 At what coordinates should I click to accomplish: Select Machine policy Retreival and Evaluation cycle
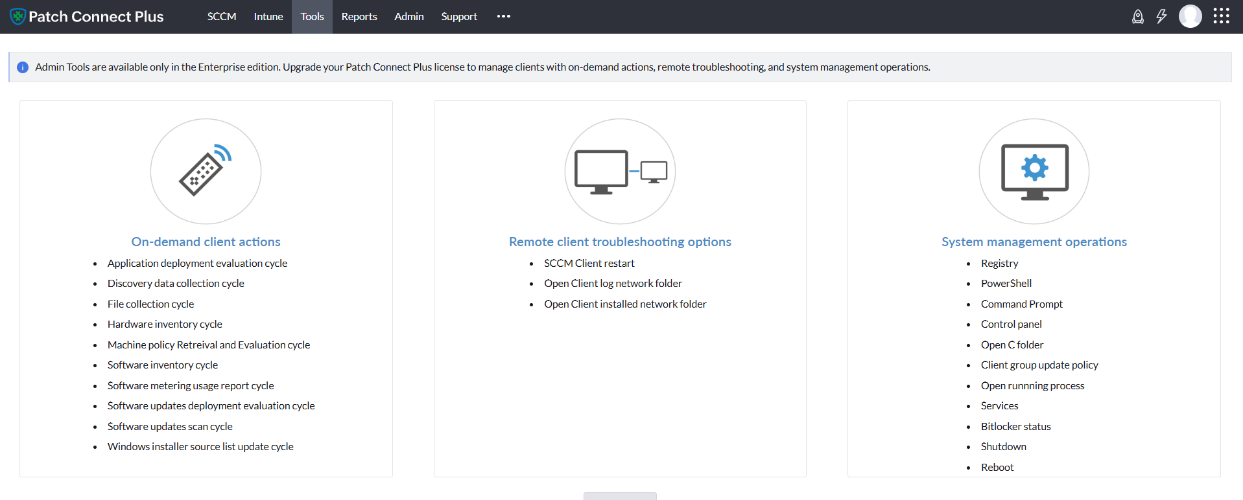click(209, 345)
